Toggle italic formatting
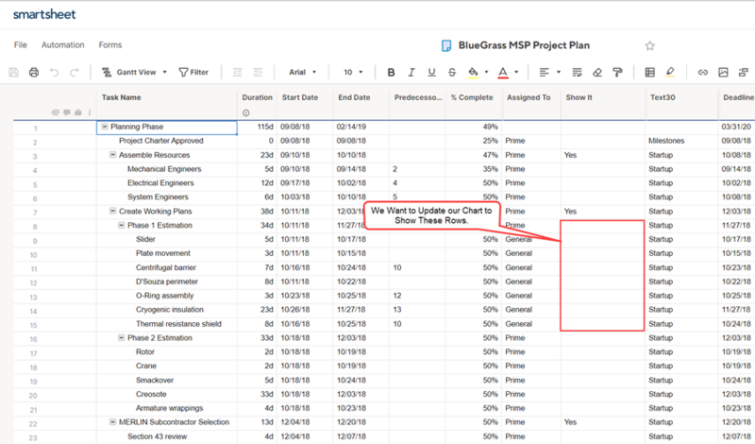The width and height of the screenshot is (755, 444). click(411, 73)
